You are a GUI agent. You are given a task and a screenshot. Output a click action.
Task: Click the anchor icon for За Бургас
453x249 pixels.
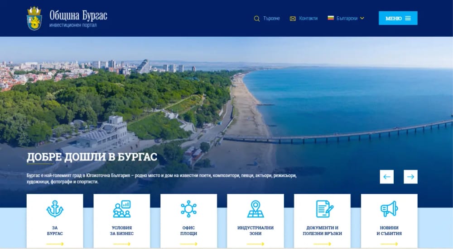(x=55, y=209)
